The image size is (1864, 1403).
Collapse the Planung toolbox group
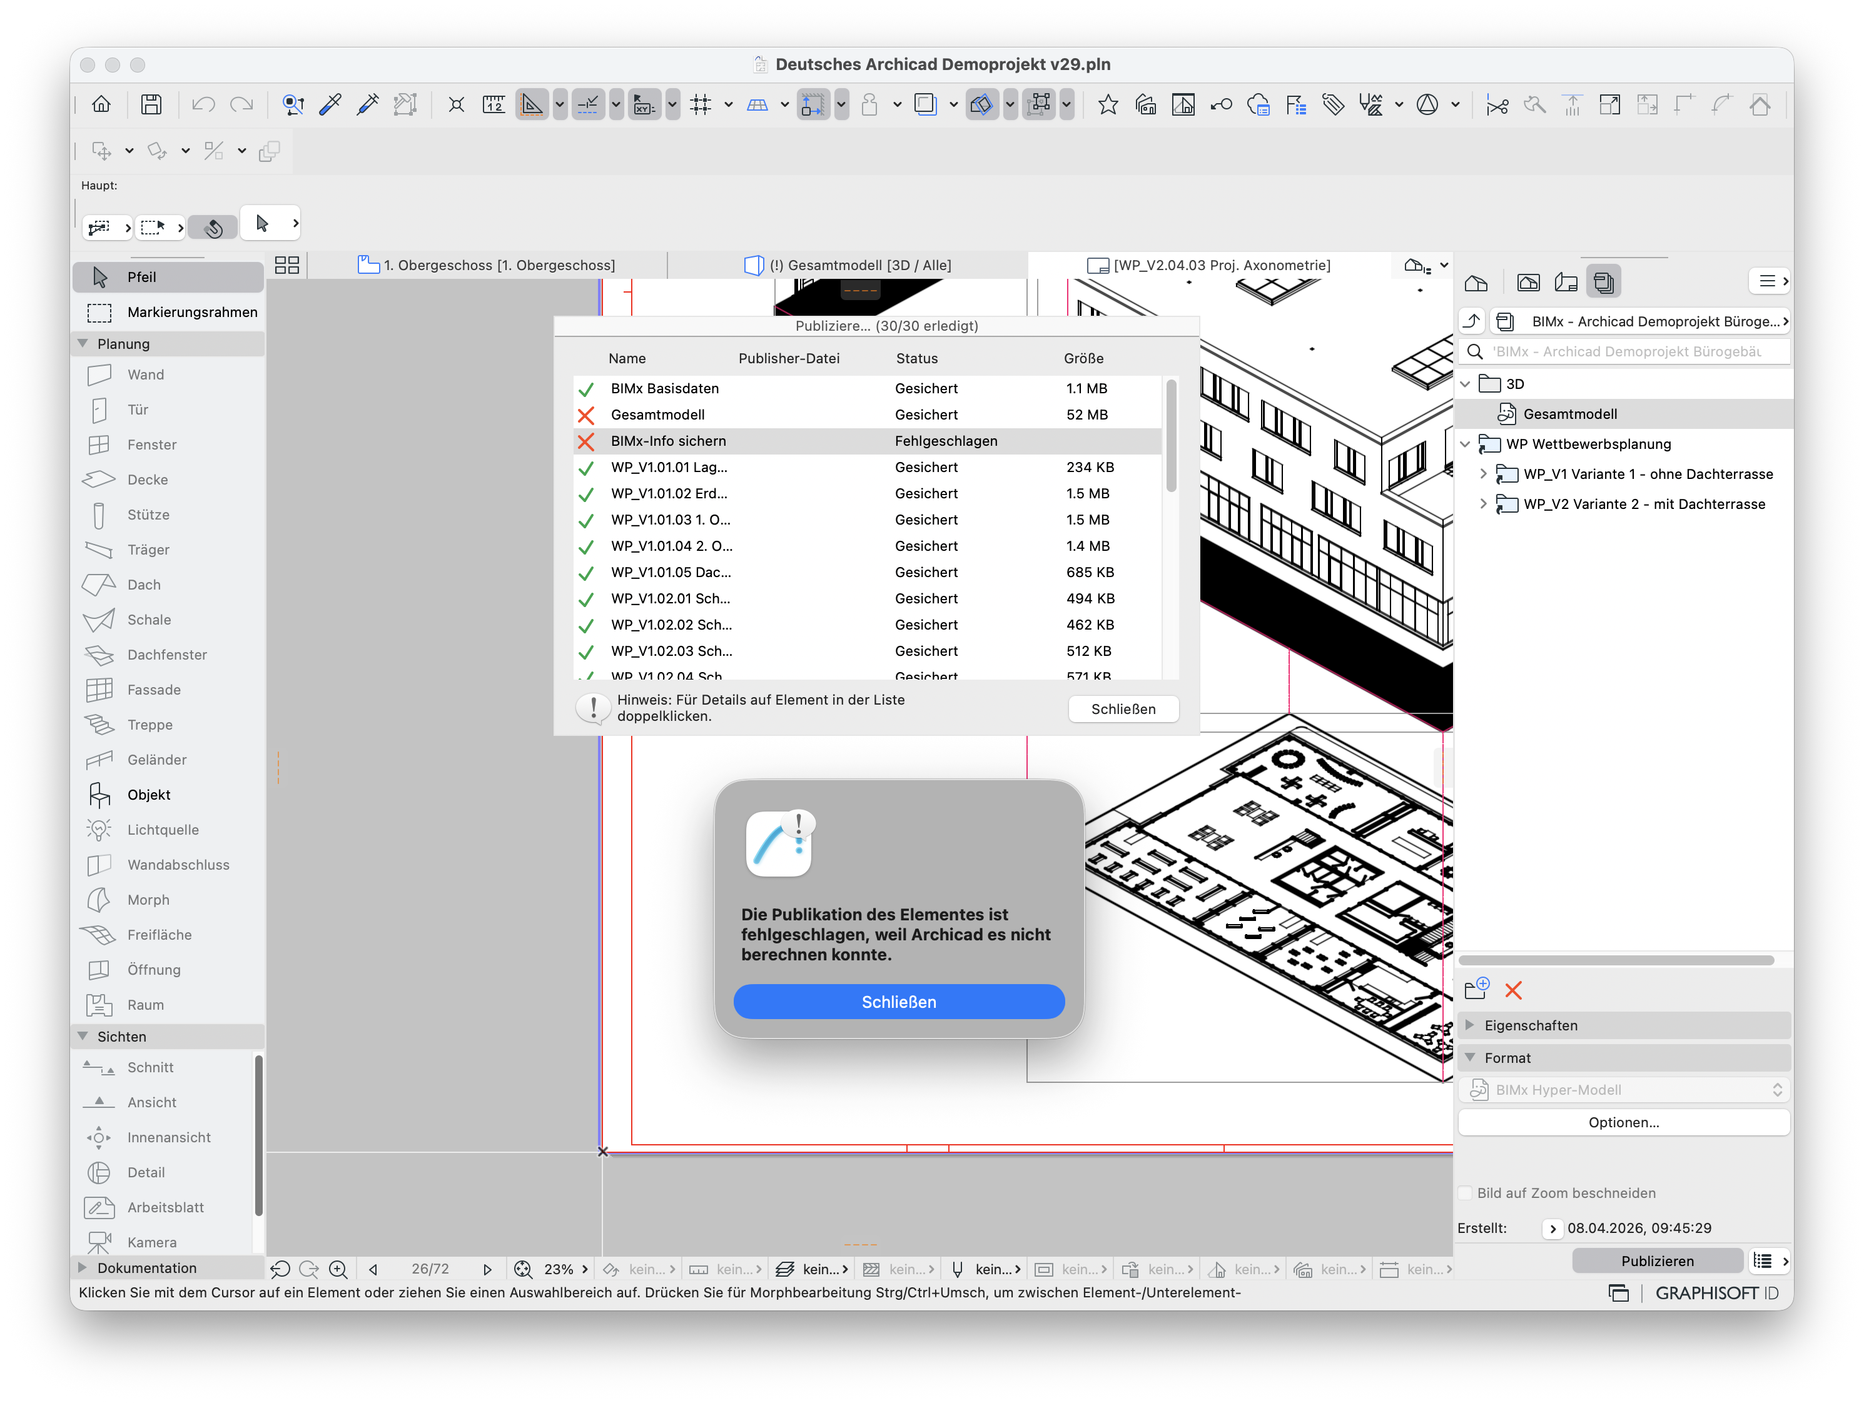click(83, 344)
